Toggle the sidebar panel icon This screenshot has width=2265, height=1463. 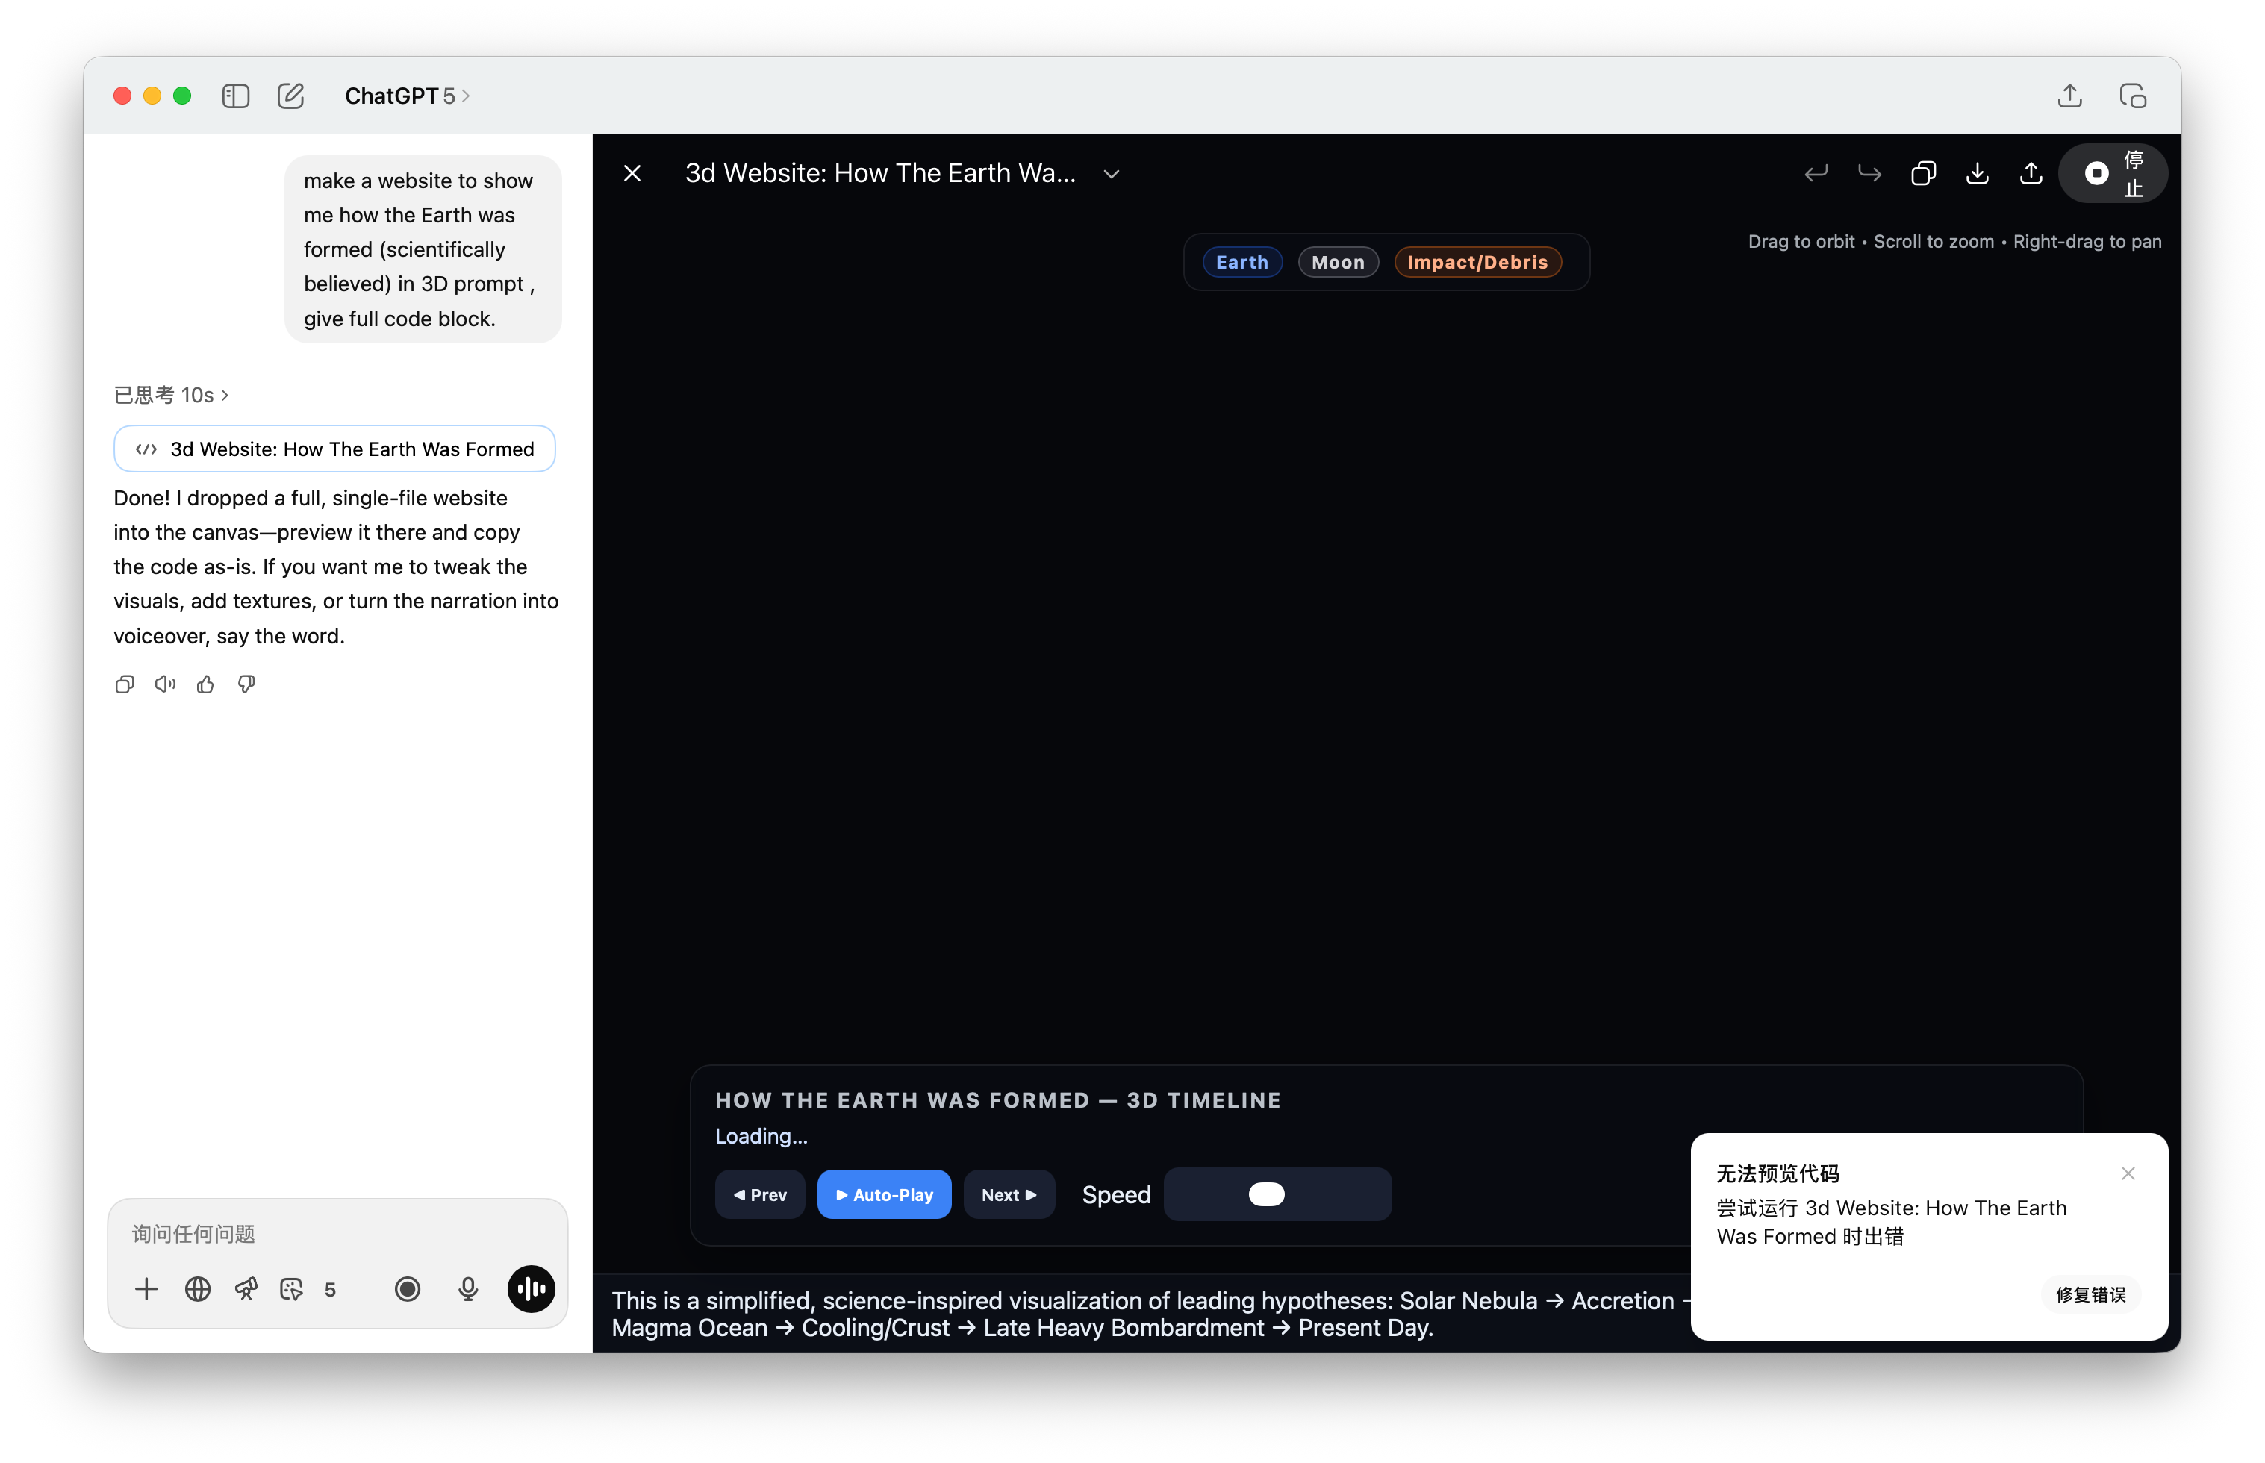(x=234, y=96)
